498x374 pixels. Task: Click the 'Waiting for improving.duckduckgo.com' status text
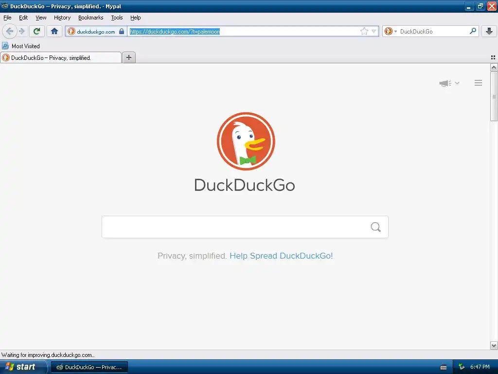tap(48, 355)
